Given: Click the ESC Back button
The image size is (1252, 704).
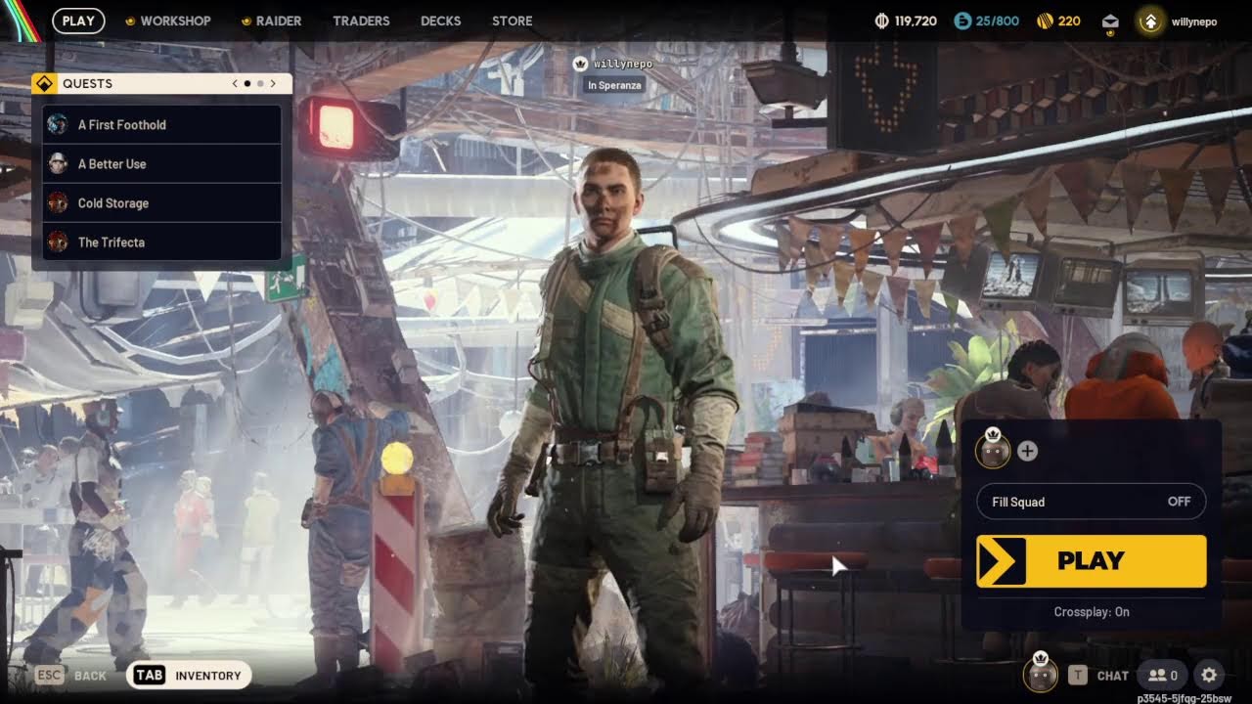Looking at the screenshot, I should (70, 675).
